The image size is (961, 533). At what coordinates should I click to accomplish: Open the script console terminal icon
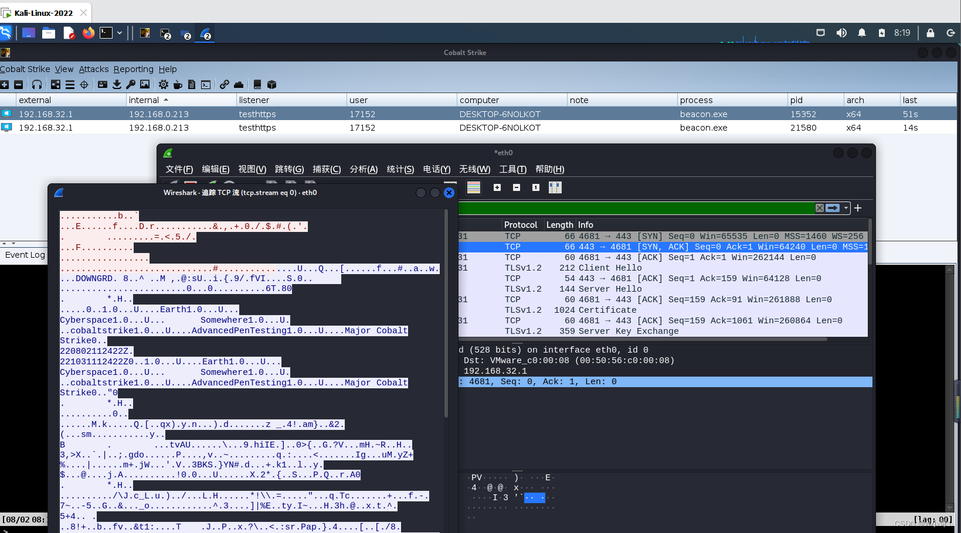206,84
